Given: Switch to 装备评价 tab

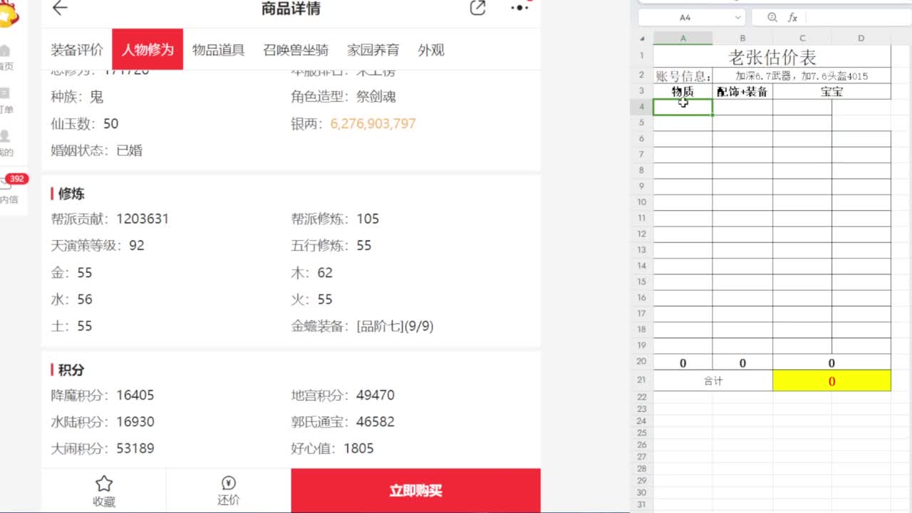Looking at the screenshot, I should pos(77,50).
